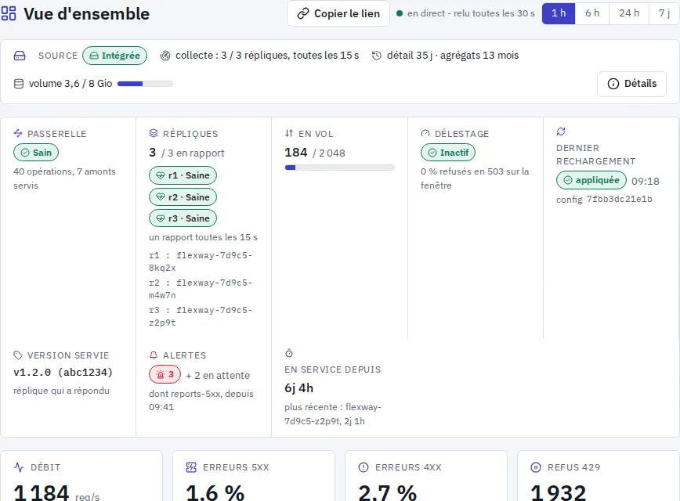Click the database volume icon

coord(19,84)
